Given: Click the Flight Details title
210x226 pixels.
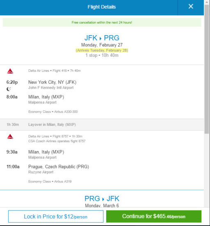Looking at the screenshot, I should click(102, 7).
